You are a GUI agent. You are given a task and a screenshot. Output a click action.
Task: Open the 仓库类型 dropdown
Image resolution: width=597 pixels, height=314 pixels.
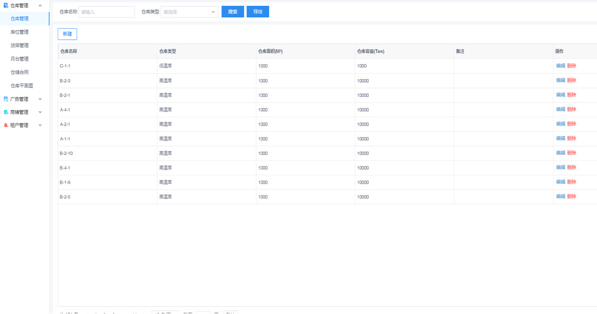pyautogui.click(x=189, y=12)
